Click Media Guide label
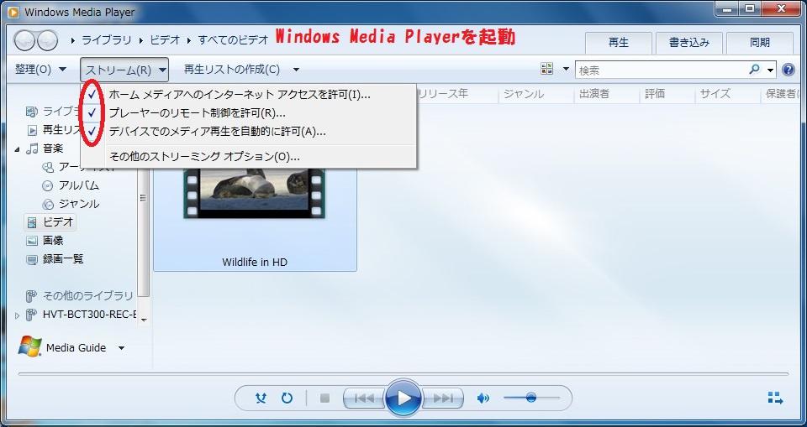The height and width of the screenshot is (427, 807). coord(76,348)
